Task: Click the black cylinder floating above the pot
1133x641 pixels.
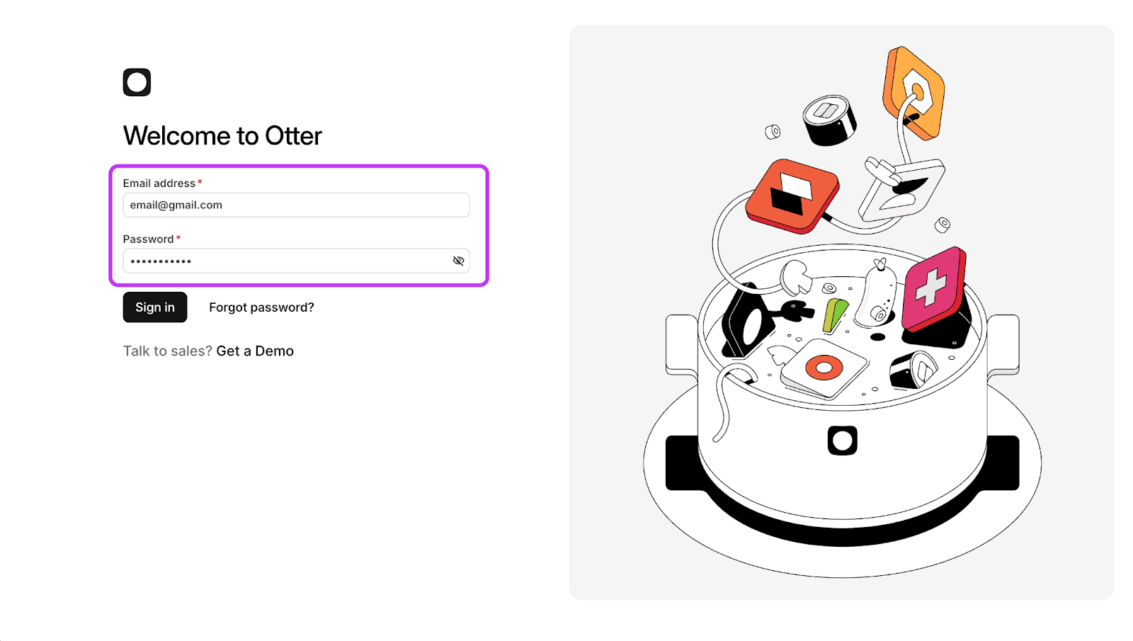Action: point(829,120)
